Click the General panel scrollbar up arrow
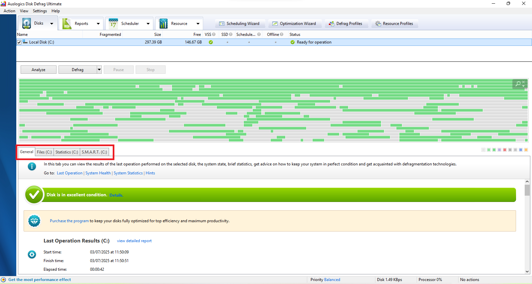 [527, 182]
